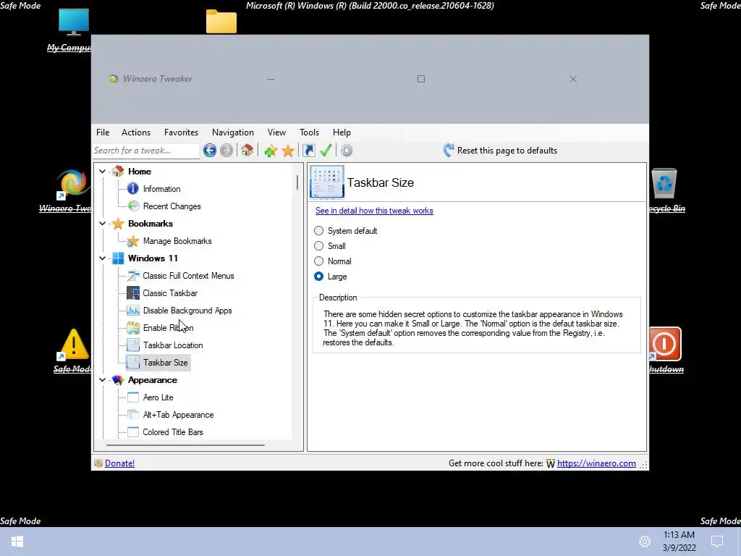Open 'See in detail how this tweak works'
This screenshot has width=741, height=556.
click(374, 211)
